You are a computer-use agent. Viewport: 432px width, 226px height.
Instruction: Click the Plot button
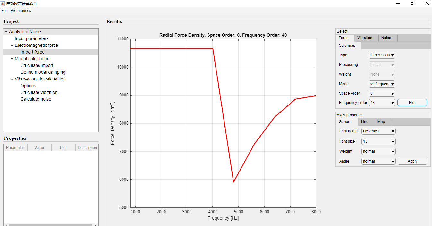click(412, 103)
